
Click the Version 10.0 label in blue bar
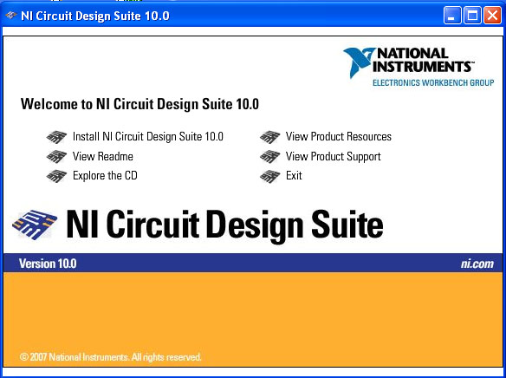pos(48,264)
